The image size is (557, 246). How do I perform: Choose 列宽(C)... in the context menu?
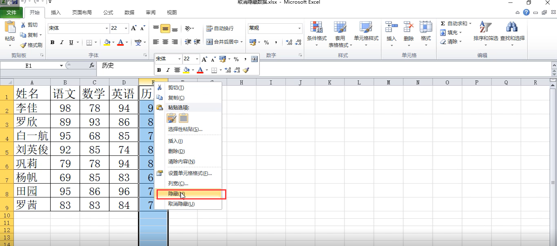188,184
